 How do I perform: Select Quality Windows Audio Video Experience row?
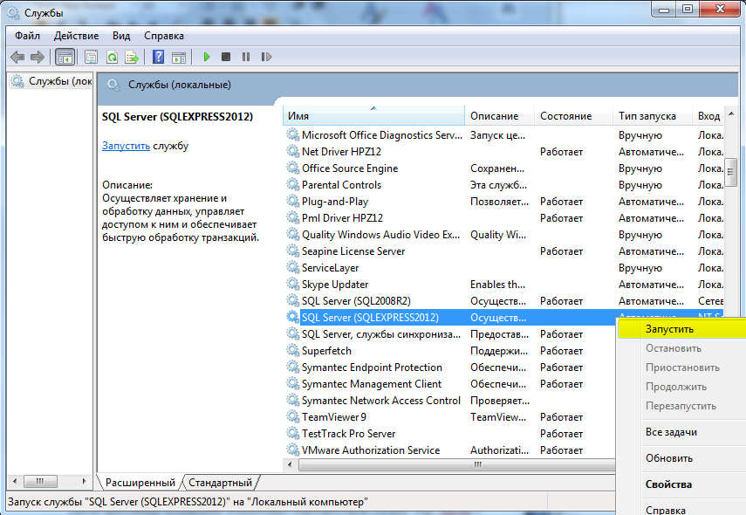tap(503, 235)
